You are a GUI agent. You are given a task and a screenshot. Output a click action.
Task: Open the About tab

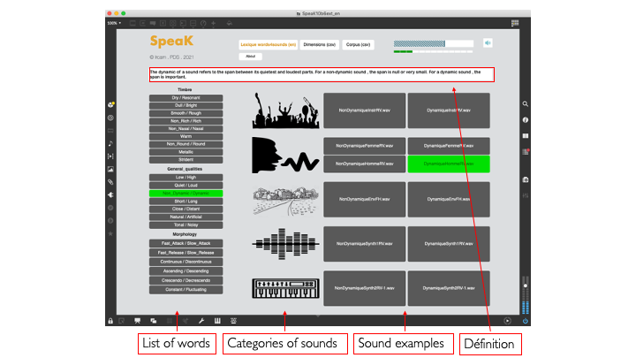[x=250, y=57]
